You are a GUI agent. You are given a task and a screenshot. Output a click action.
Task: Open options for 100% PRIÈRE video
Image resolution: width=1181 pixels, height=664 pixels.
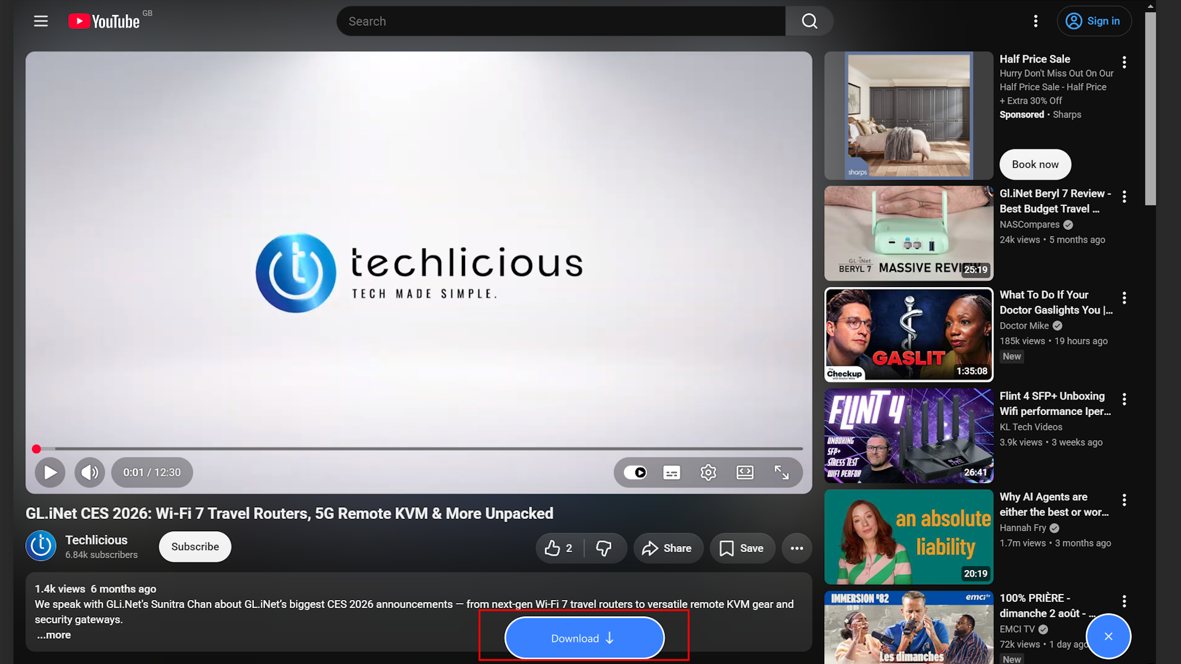pyautogui.click(x=1124, y=601)
